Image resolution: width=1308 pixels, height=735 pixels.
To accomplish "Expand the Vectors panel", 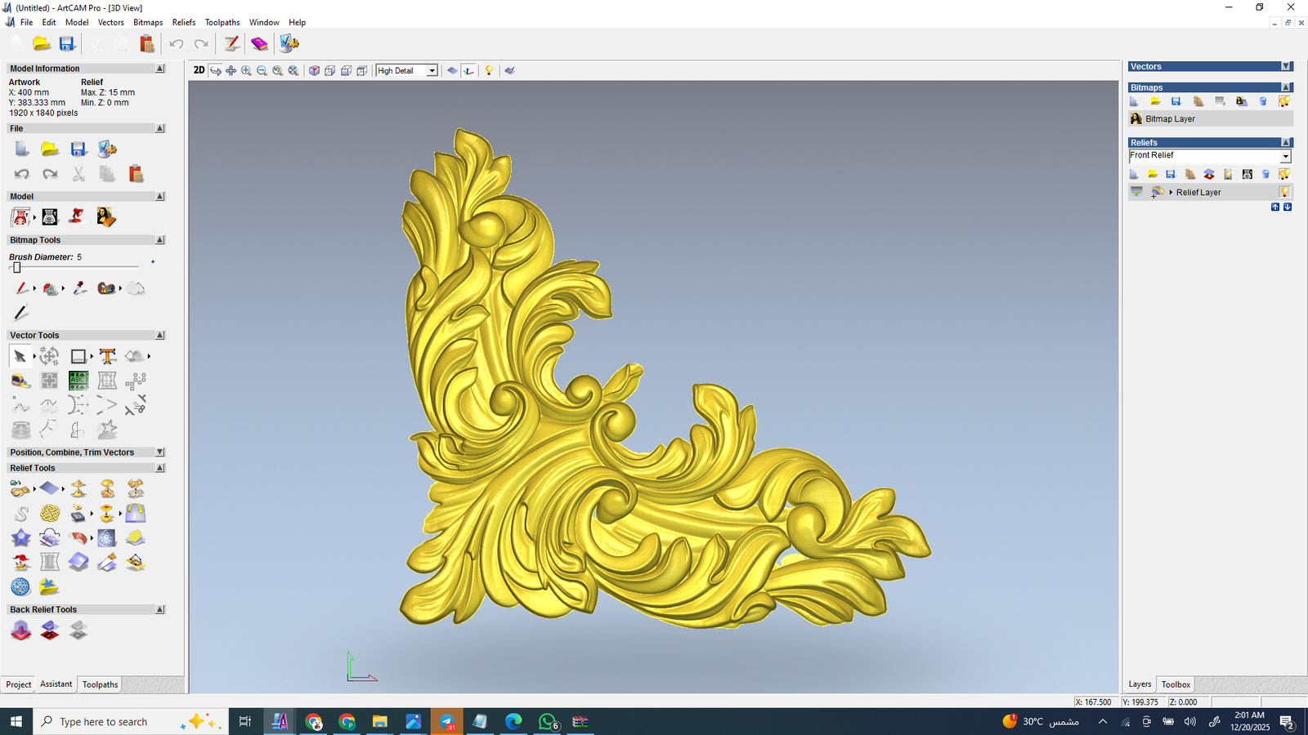I will [x=1286, y=67].
